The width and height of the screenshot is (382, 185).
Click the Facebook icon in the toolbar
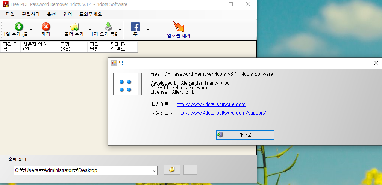tap(135, 27)
